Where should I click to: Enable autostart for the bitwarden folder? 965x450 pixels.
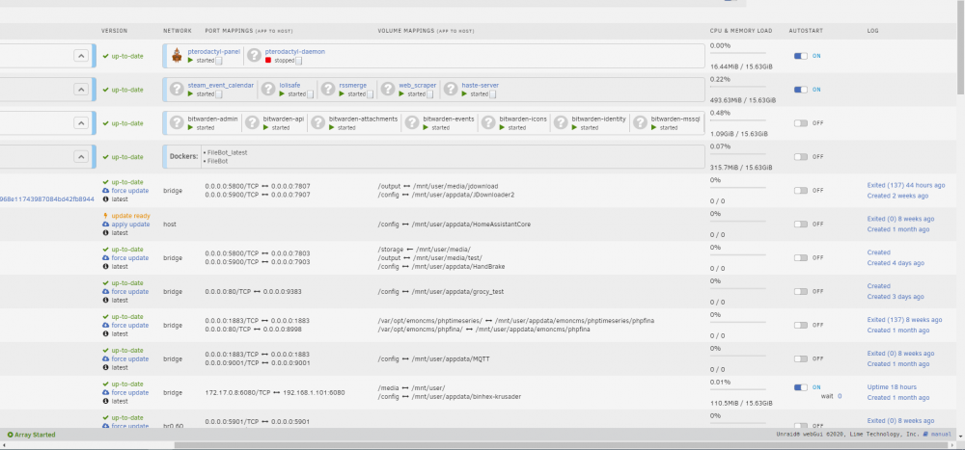pyautogui.click(x=801, y=123)
